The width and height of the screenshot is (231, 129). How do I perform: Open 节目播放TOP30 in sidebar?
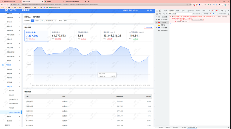tap(13, 99)
